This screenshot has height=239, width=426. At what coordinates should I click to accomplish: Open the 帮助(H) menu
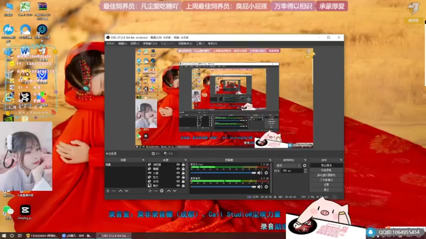pyautogui.click(x=212, y=44)
